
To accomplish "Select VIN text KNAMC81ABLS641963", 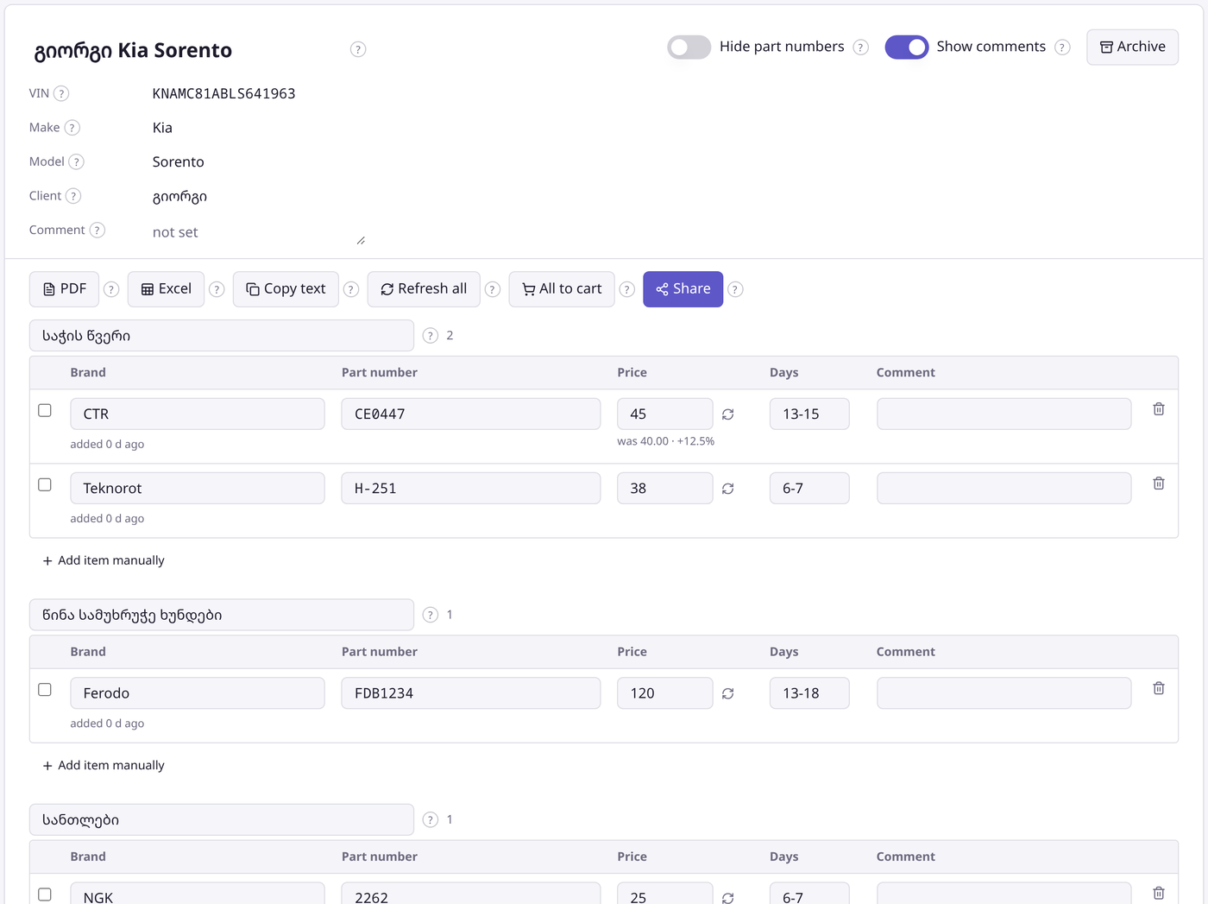I will [x=224, y=93].
